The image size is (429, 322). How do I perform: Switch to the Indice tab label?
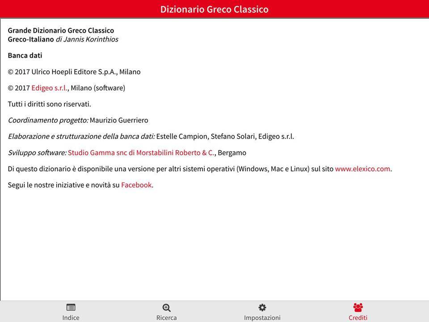pos(71,318)
